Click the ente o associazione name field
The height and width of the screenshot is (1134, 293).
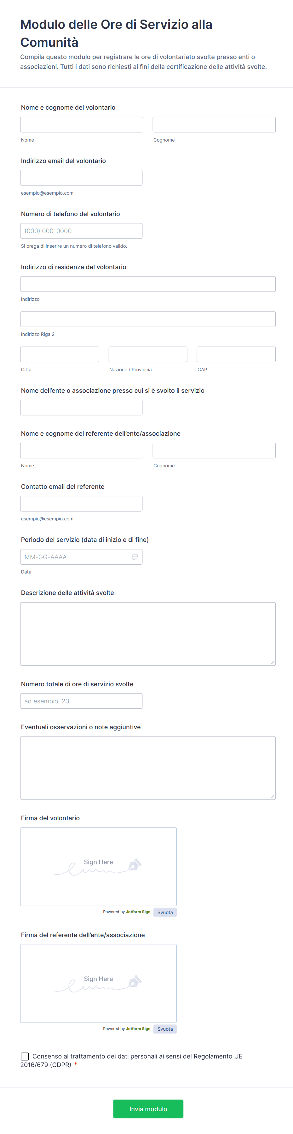[x=81, y=407]
